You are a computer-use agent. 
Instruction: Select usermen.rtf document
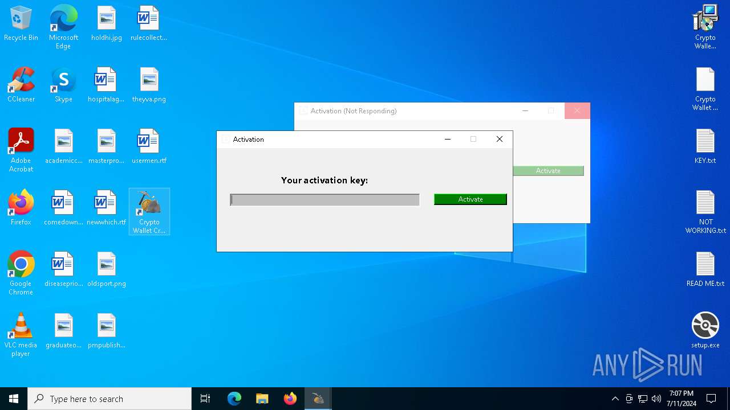pyautogui.click(x=149, y=147)
